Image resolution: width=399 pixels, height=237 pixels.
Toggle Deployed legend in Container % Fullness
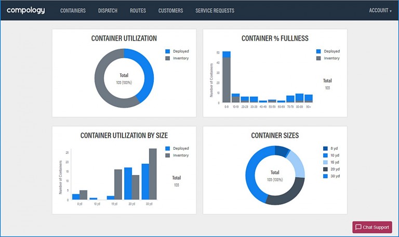[x=327, y=51]
